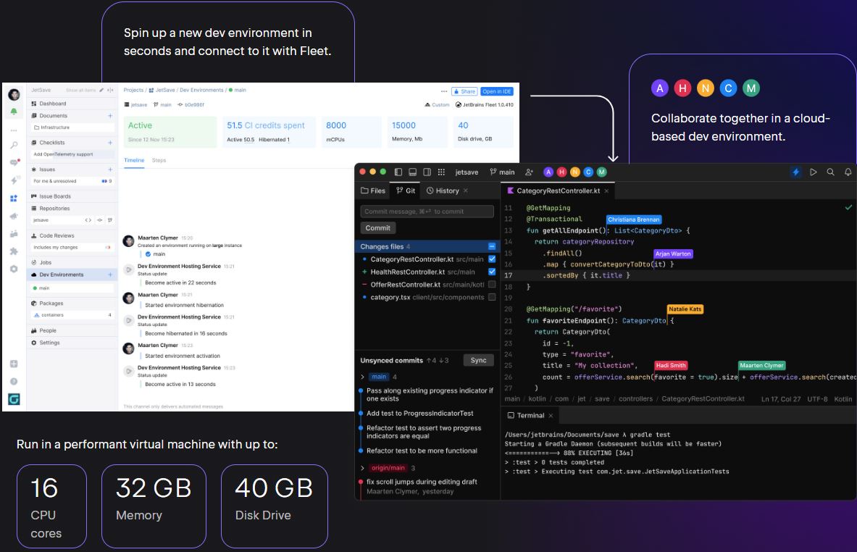This screenshot has width=857, height=552.
Task: Click the Commit button
Action: pos(377,228)
